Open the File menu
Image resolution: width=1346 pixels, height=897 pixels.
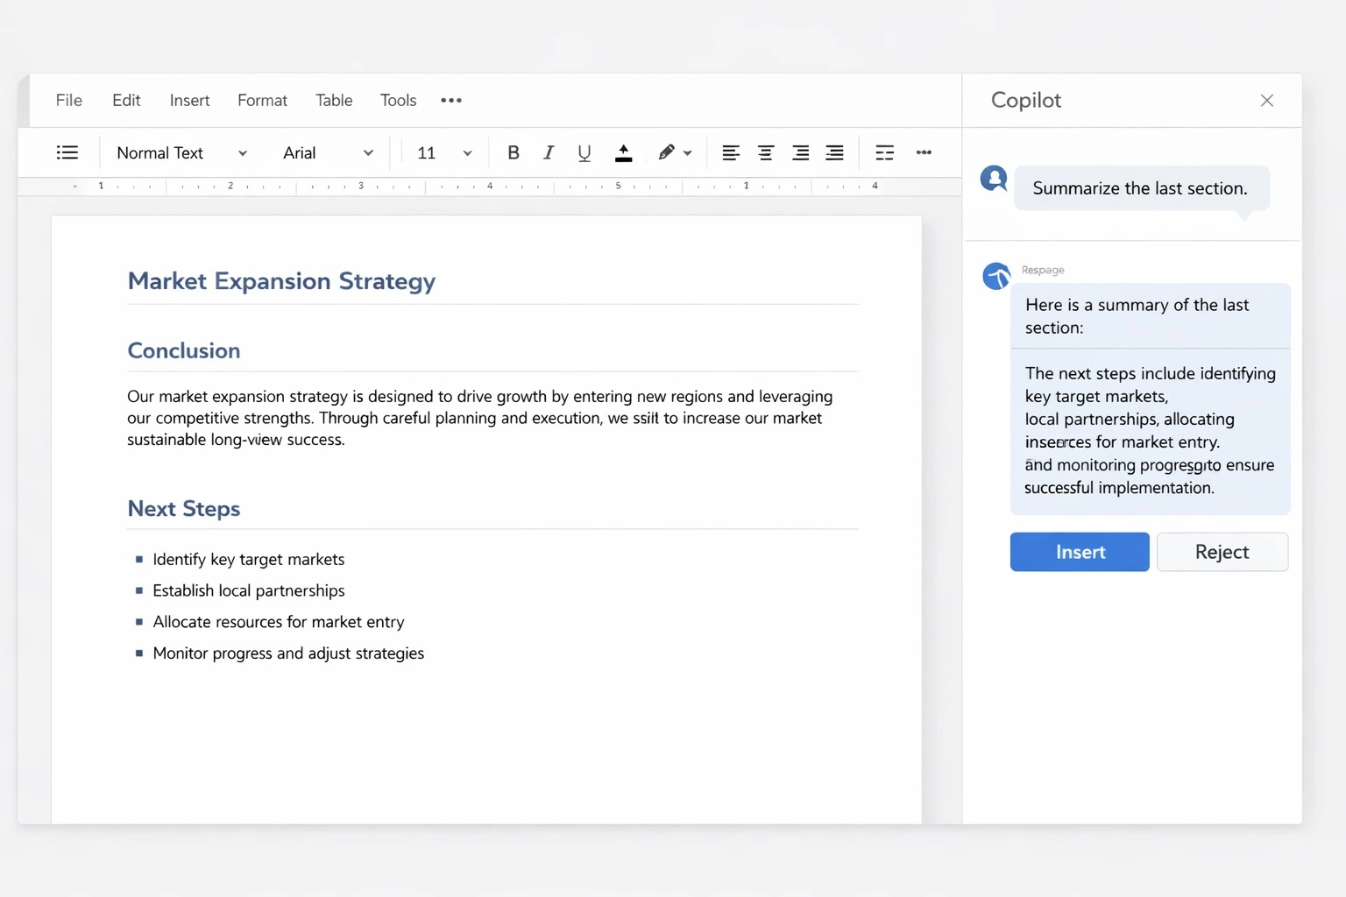[x=68, y=100]
